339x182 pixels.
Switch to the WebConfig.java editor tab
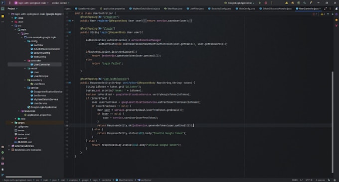click(x=245, y=8)
